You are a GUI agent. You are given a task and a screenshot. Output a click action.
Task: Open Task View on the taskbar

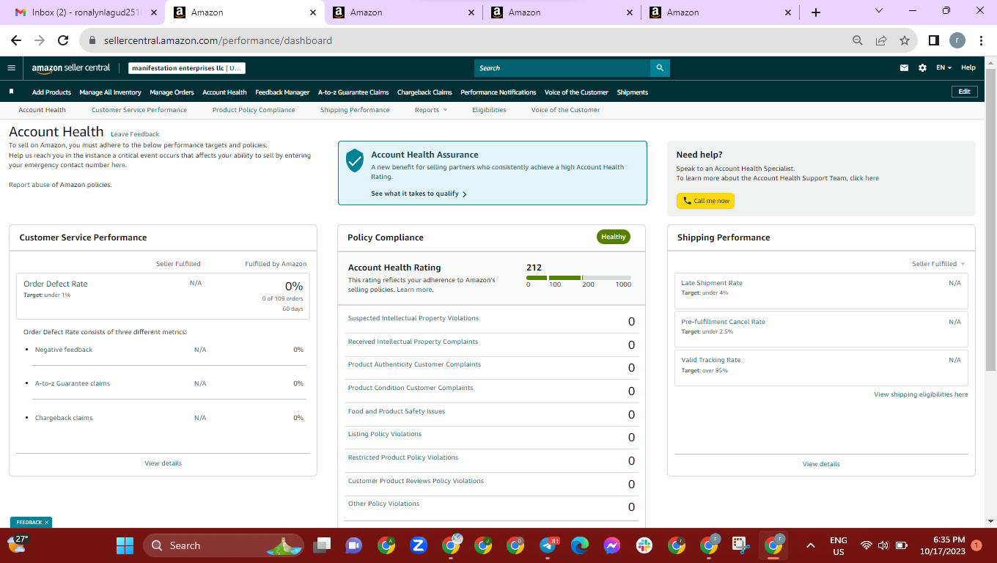click(x=321, y=545)
